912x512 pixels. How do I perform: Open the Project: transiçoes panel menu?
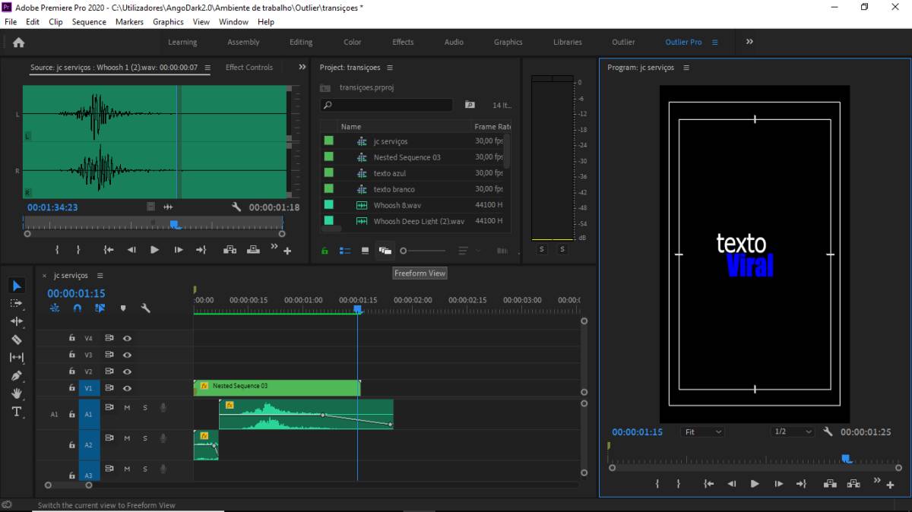(389, 68)
